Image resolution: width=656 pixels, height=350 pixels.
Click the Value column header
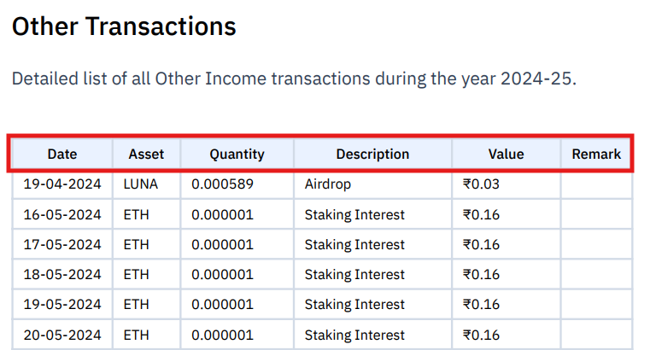click(x=506, y=154)
